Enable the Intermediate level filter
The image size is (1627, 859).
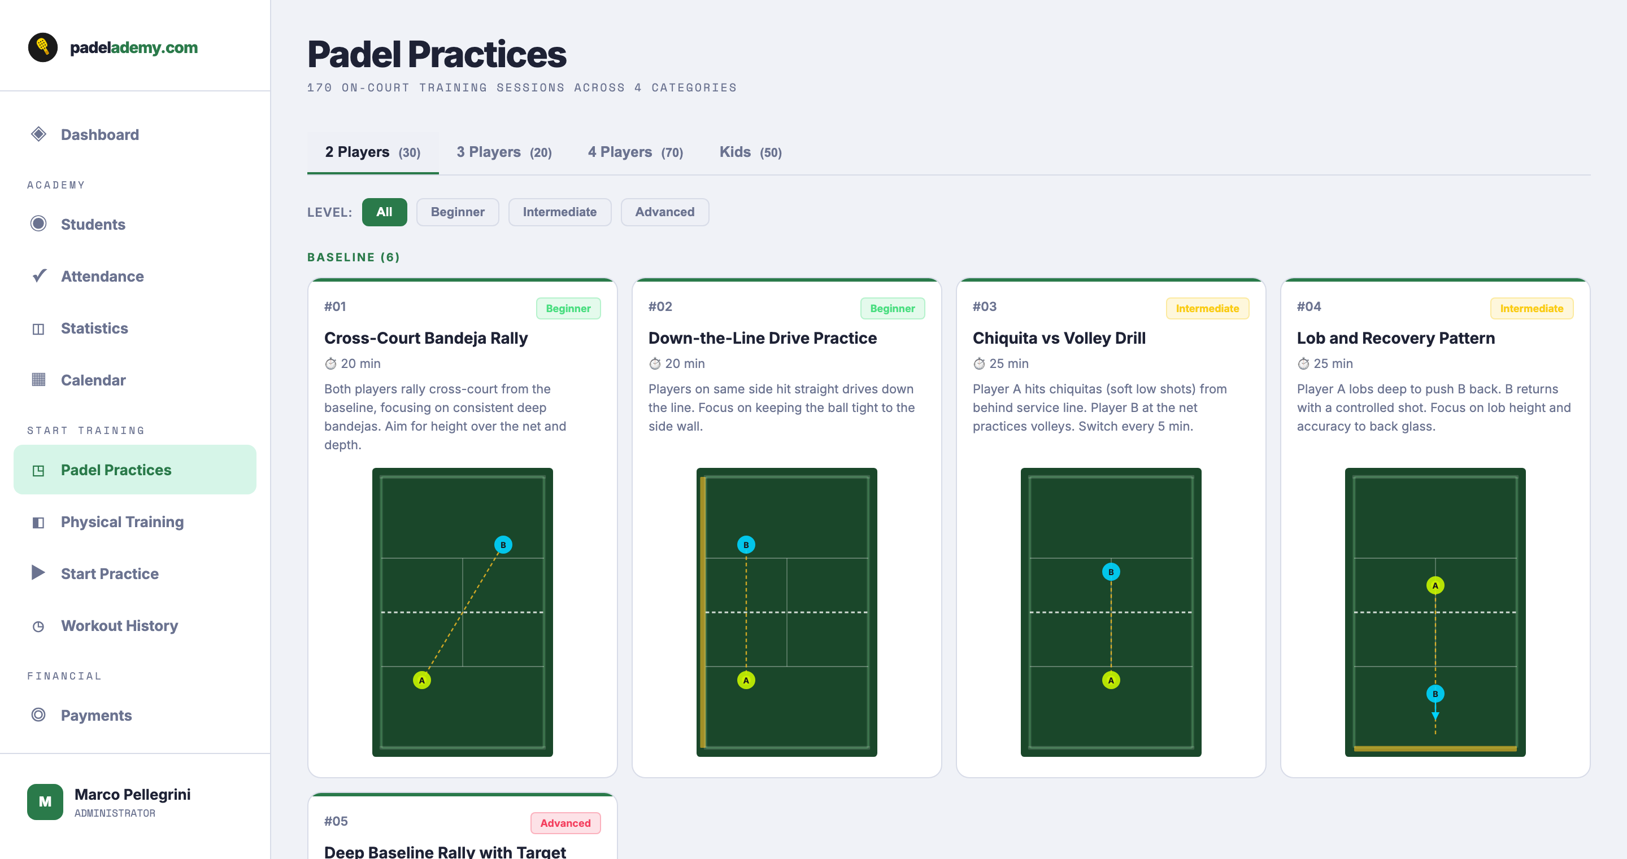pyautogui.click(x=560, y=212)
